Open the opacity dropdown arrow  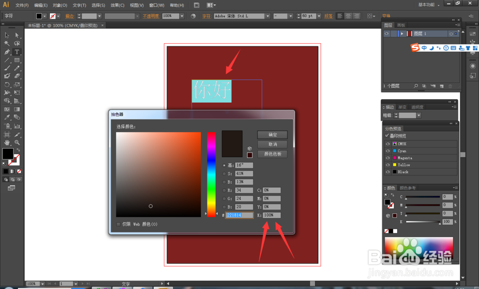coord(182,16)
